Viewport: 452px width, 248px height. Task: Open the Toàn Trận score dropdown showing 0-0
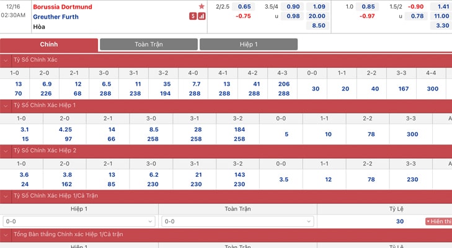tap(237, 221)
